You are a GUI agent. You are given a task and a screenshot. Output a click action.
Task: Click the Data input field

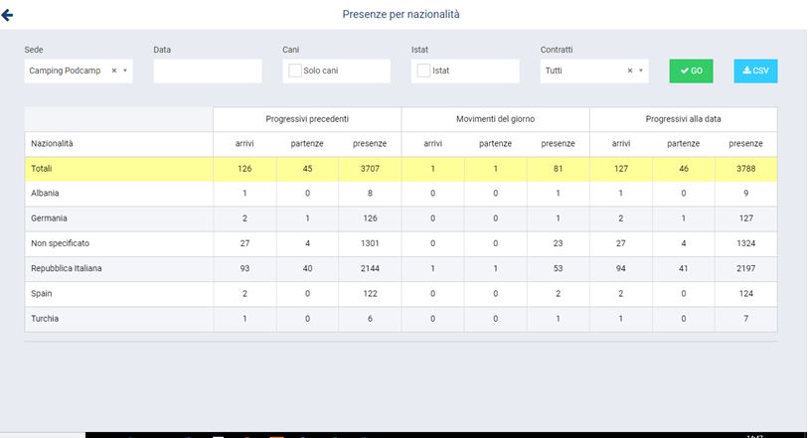point(207,72)
